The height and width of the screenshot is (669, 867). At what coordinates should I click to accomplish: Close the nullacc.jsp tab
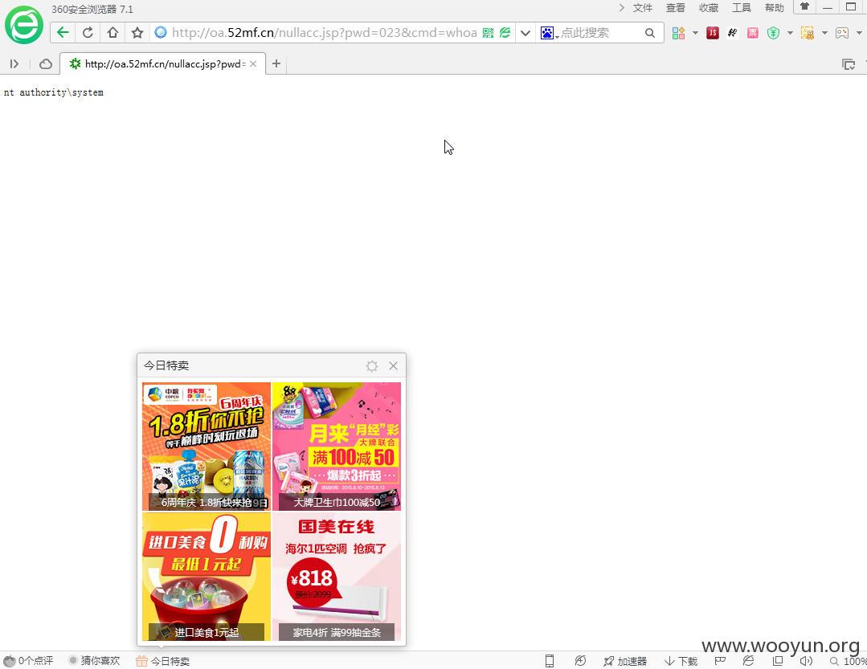[x=253, y=64]
